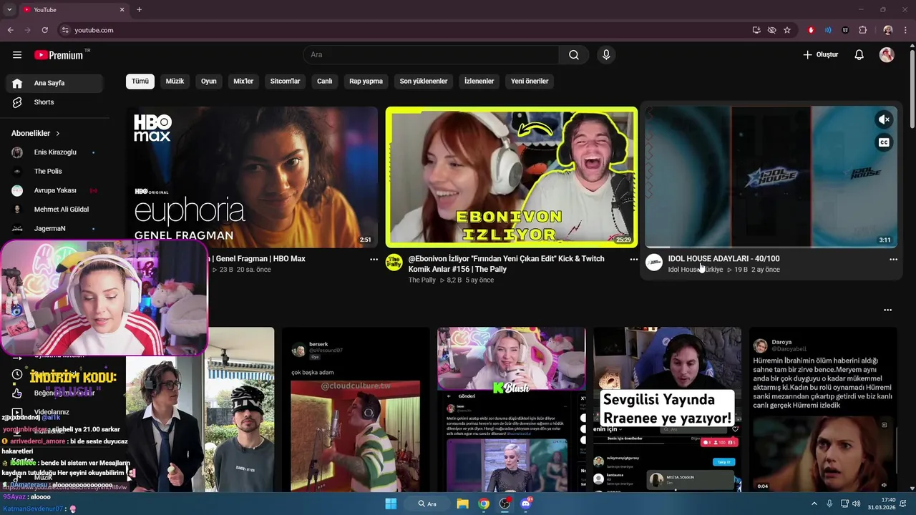The image size is (916, 515).
Task: Go back with browser back arrow
Action: pos(10,30)
